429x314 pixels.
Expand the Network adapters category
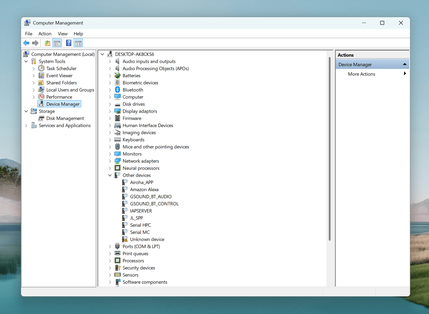click(x=110, y=161)
